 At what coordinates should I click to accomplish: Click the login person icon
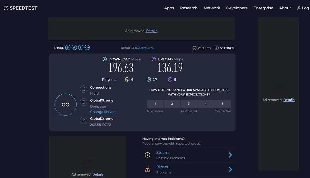299,8
